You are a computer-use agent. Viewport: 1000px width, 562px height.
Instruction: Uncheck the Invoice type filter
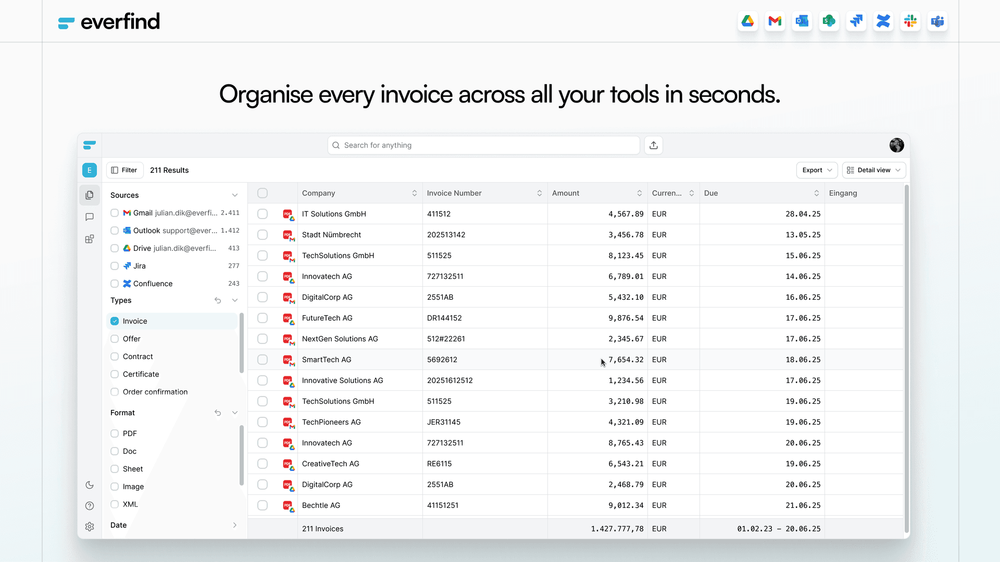pyautogui.click(x=114, y=321)
